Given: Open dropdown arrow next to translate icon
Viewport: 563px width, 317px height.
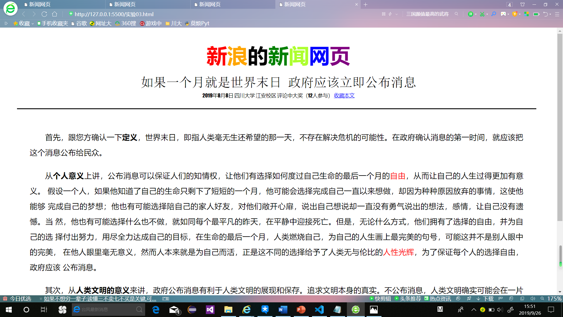Looking at the screenshot, I should pyautogui.click(x=476, y=14).
